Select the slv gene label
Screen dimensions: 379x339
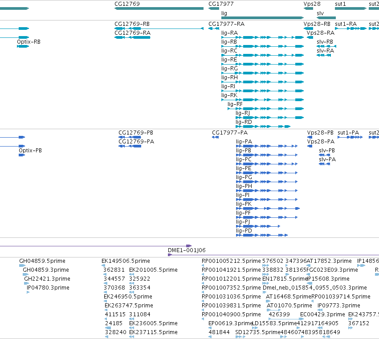pos(320,13)
